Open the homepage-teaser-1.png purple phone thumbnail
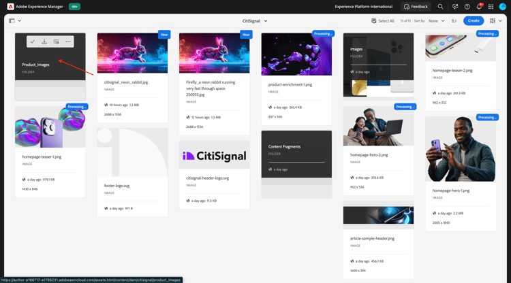 (50, 127)
